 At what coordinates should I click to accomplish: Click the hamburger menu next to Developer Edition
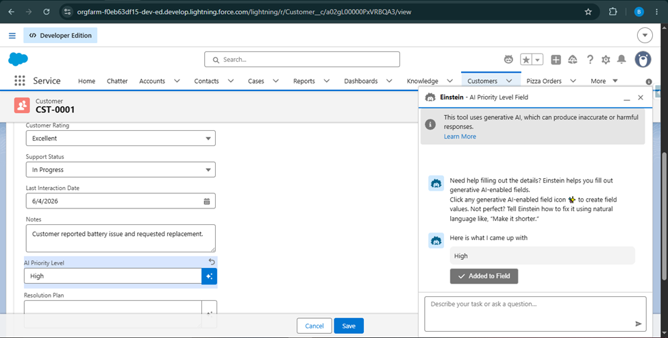(x=12, y=36)
